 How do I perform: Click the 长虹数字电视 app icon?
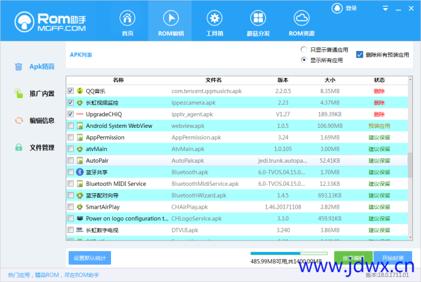point(80,230)
